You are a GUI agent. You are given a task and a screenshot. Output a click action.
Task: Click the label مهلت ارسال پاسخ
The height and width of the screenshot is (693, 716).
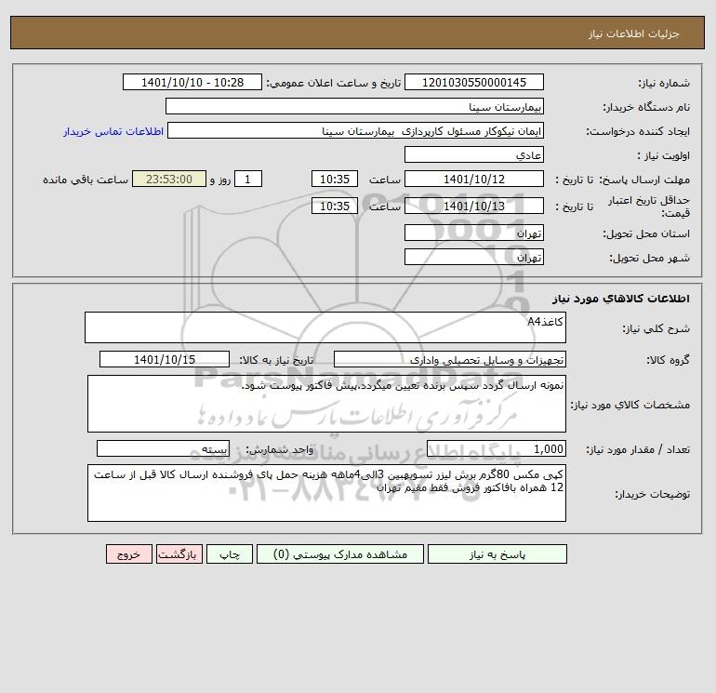tap(644, 180)
